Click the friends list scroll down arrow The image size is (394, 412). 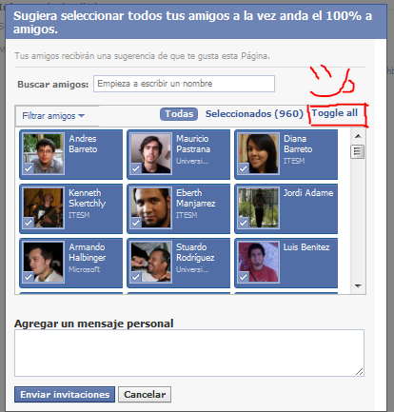(x=358, y=286)
